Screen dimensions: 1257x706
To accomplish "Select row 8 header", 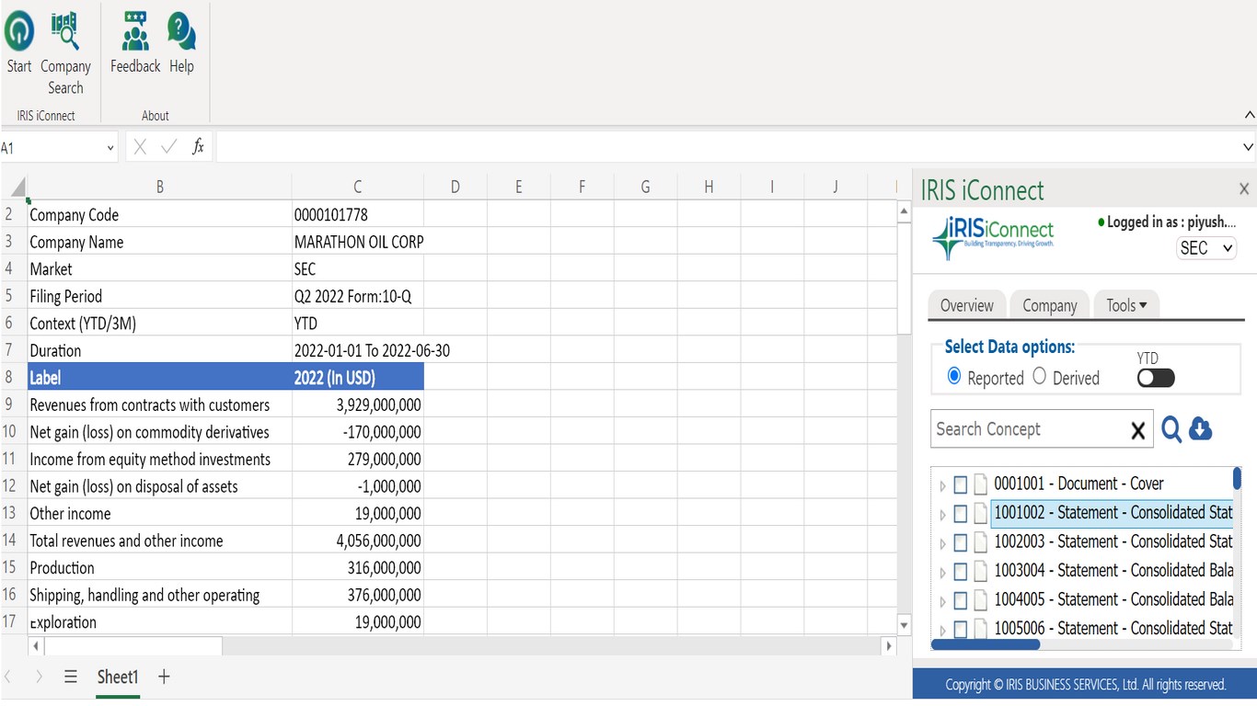I will [10, 377].
